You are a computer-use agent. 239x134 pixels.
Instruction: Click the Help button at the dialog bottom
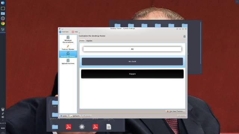pyautogui.click(x=63, y=116)
